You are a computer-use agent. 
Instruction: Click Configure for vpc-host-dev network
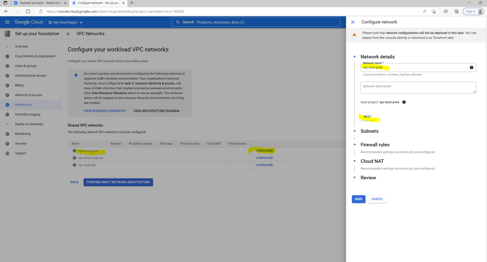point(264,165)
